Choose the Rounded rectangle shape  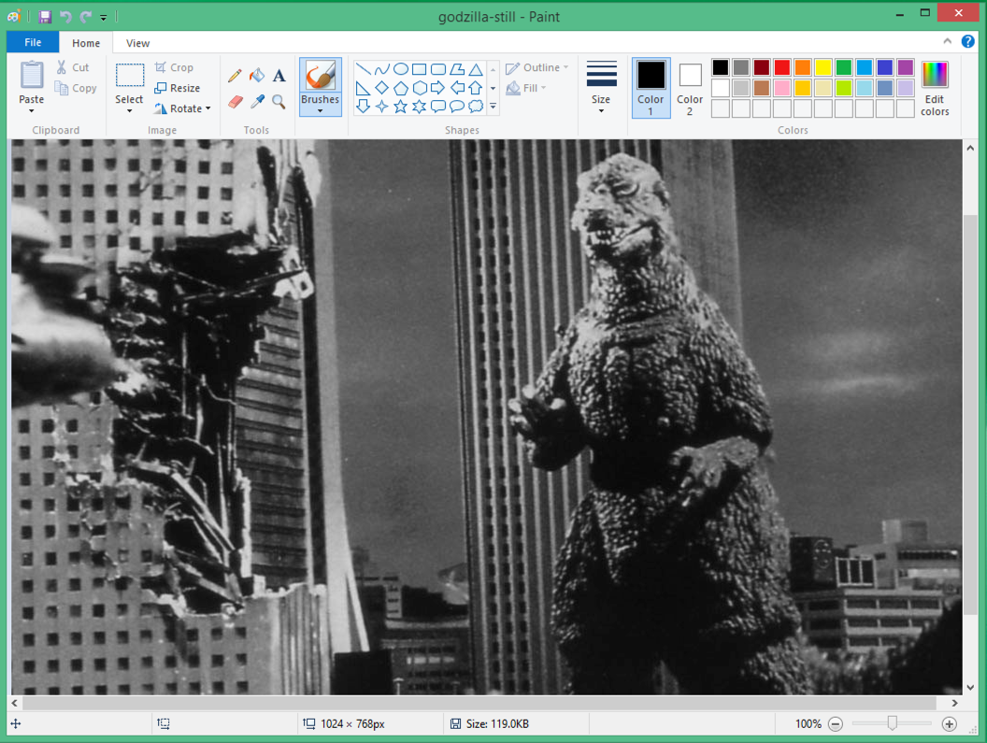tap(438, 69)
